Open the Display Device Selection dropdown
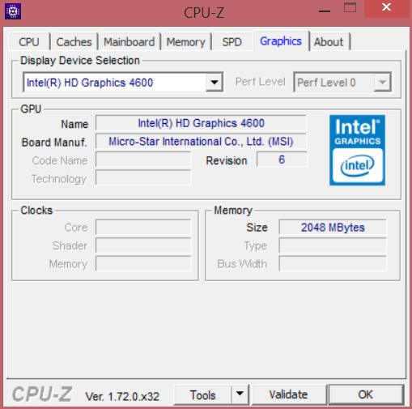The width and height of the screenshot is (412, 409). [x=214, y=82]
